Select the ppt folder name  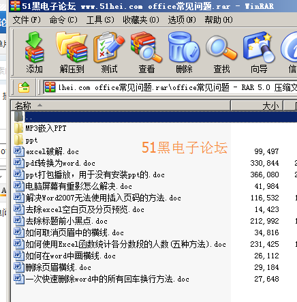[x=31, y=140]
